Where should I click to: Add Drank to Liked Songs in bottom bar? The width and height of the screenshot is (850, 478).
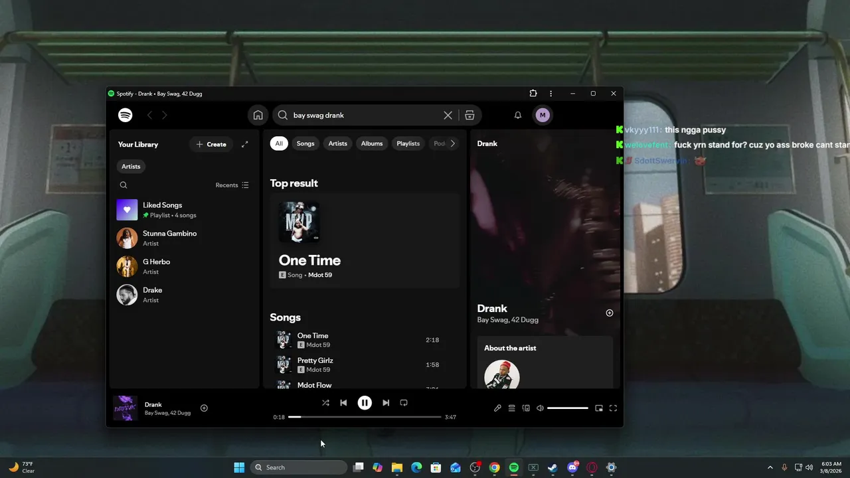204,408
